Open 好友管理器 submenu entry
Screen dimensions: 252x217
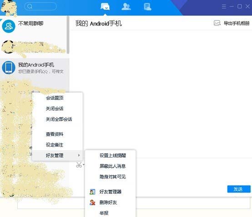(110, 192)
